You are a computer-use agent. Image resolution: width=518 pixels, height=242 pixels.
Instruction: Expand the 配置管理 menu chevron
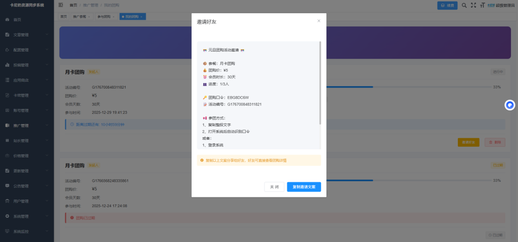[x=47, y=50]
